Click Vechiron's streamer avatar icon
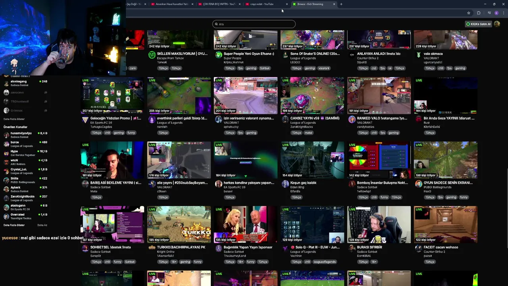508x286 pixels. click(285, 248)
